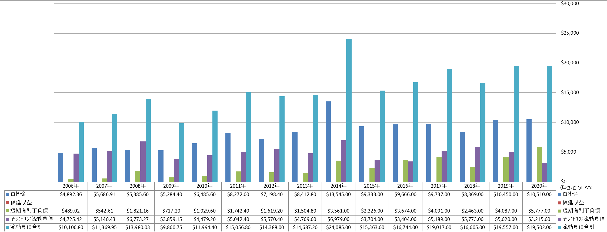
Task: Click the $30,000 axis label
Action: coord(570,4)
